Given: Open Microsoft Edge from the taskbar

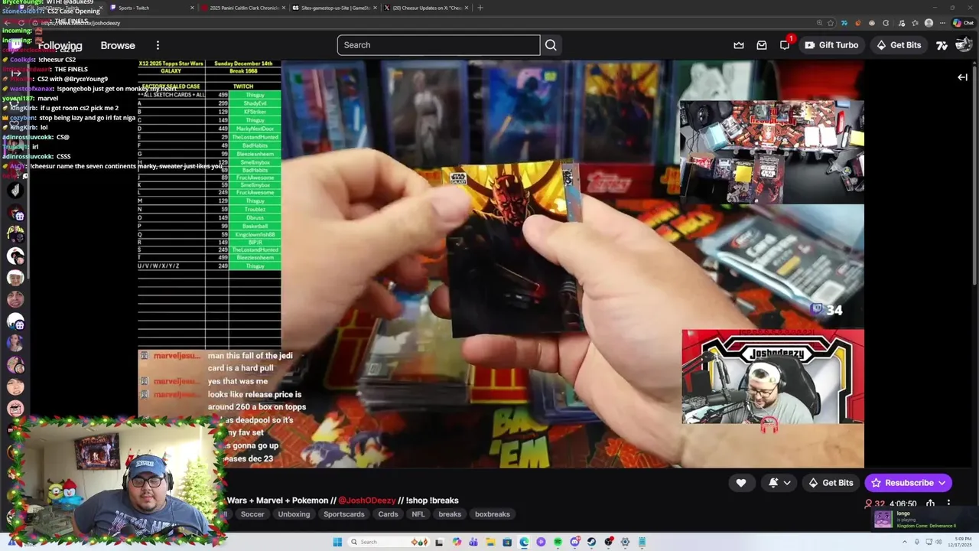Looking at the screenshot, I should coord(524,542).
